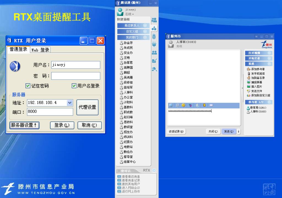The image size is (282, 198).
Task: Click the whiteboard chart sidebar icon
Action: click(154, 61)
